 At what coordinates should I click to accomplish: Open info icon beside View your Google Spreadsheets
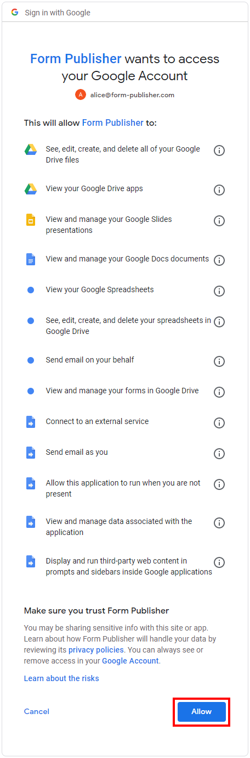[219, 291]
